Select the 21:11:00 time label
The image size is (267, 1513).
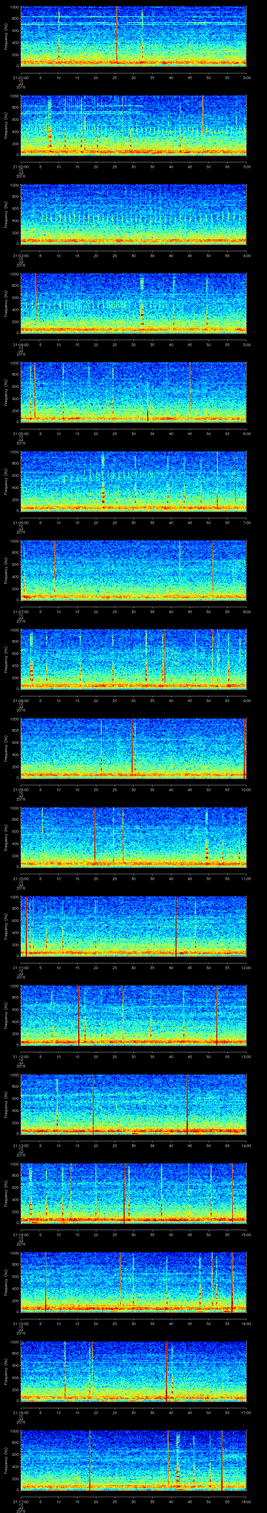(21, 969)
